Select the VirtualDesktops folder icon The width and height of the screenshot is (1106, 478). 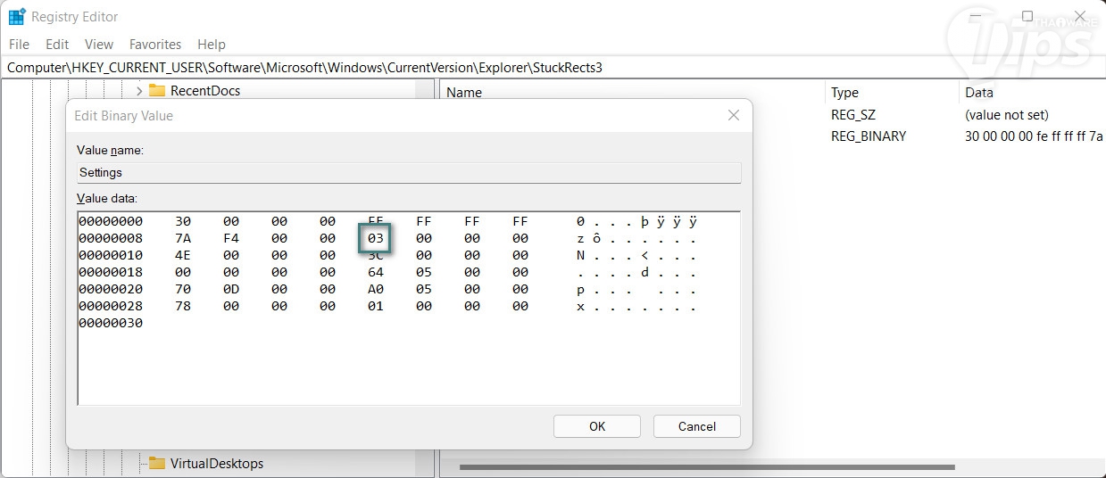click(157, 463)
